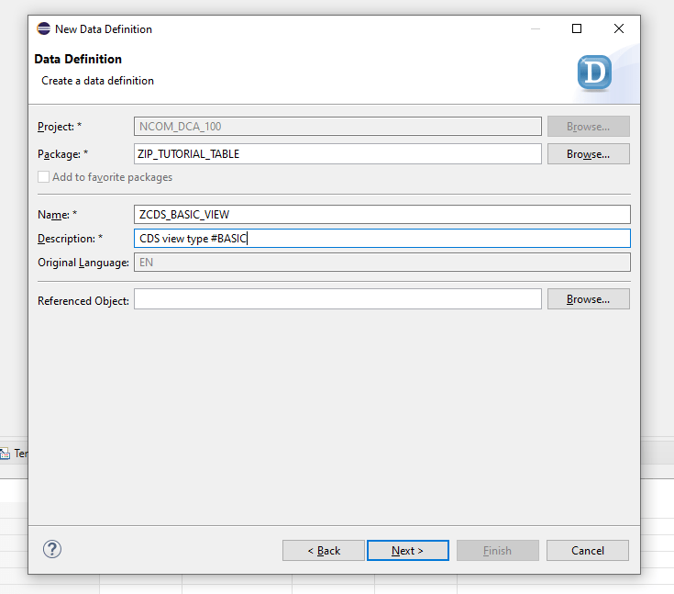Toggle the Add to favorite packages checkbox
This screenshot has width=674, height=594.
43,177
